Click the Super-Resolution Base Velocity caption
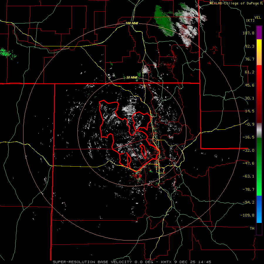This screenshot has width=264, height=264. point(132,262)
